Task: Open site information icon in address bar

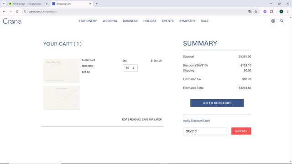Action: [x=25, y=11]
